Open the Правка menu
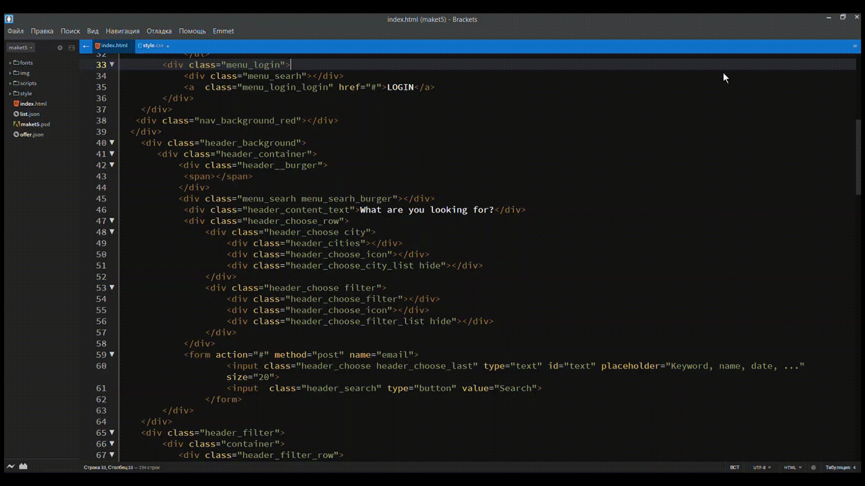This screenshot has height=486, width=865. point(42,31)
